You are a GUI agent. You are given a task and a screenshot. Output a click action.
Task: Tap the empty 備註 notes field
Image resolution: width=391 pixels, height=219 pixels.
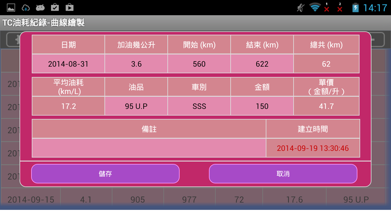pos(149,148)
